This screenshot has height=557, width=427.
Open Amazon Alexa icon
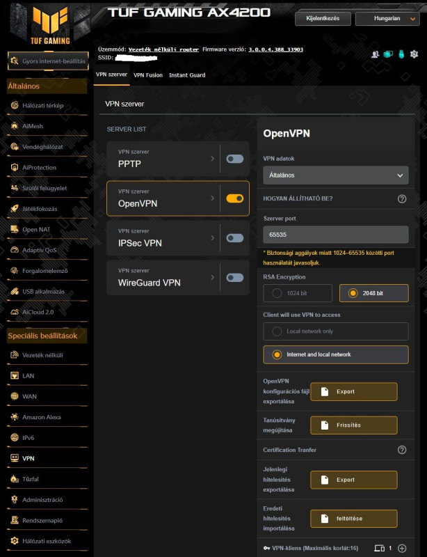click(14, 417)
